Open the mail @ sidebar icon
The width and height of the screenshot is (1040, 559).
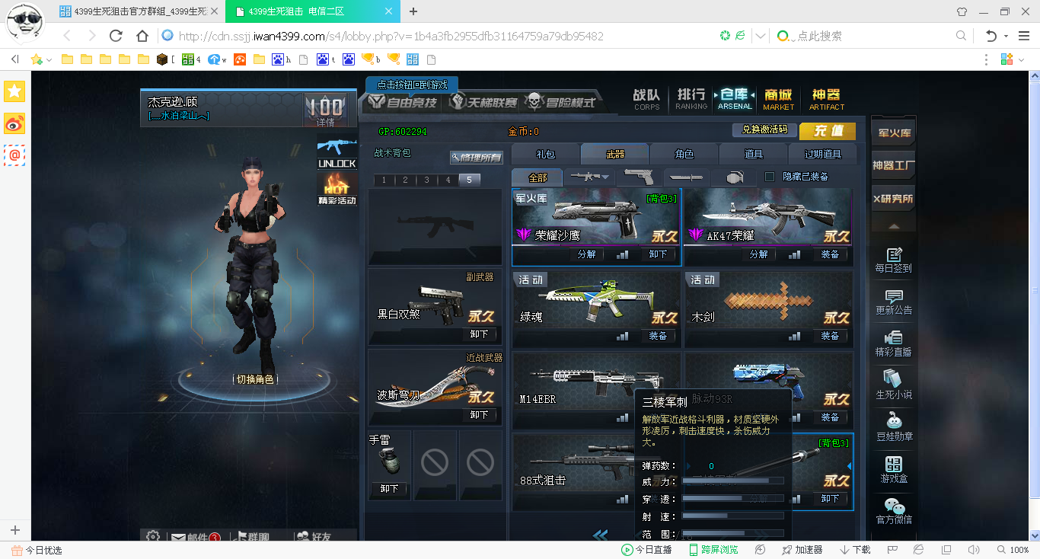pyautogui.click(x=14, y=155)
